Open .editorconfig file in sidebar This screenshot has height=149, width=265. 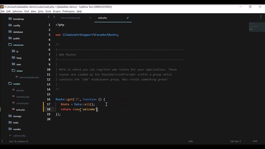point(19,136)
